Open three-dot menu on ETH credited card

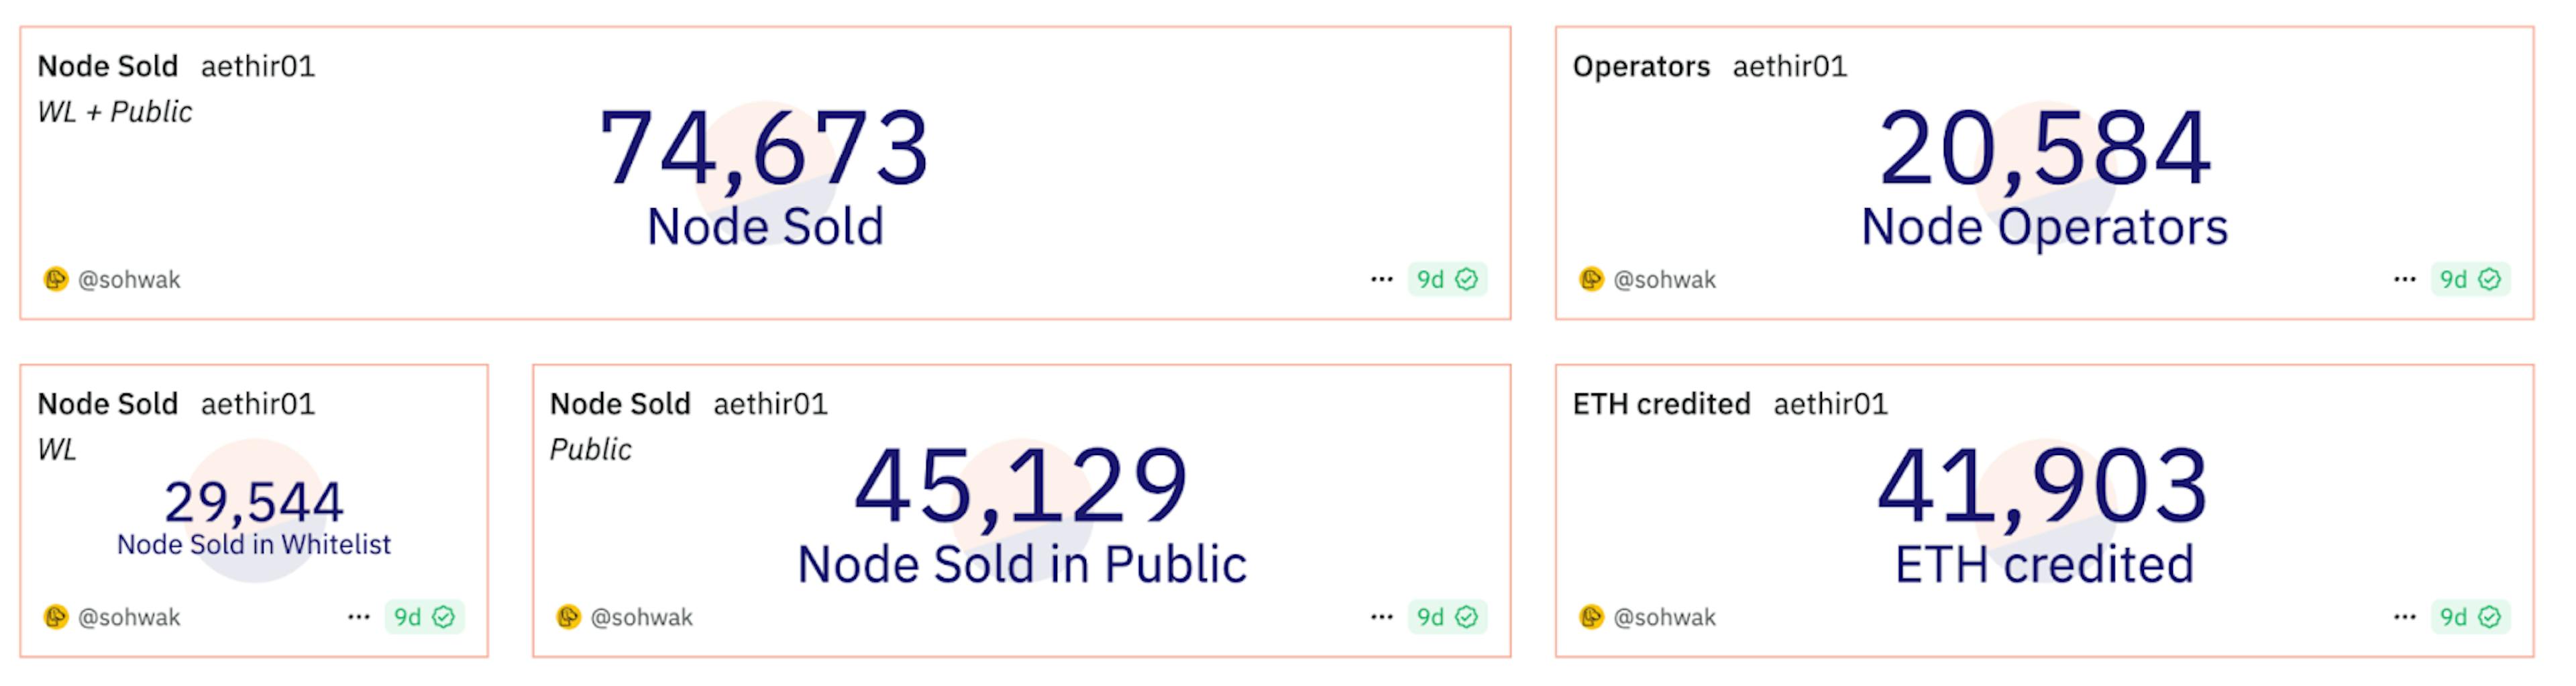pyautogui.click(x=2404, y=617)
